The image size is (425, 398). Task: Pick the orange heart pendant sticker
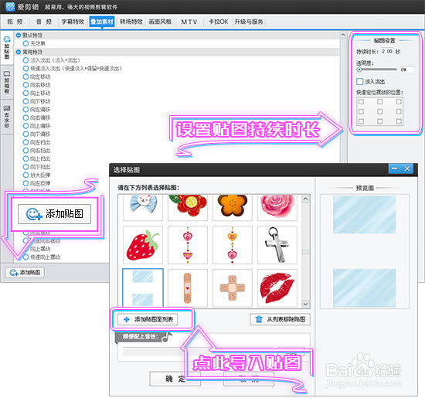click(x=233, y=245)
